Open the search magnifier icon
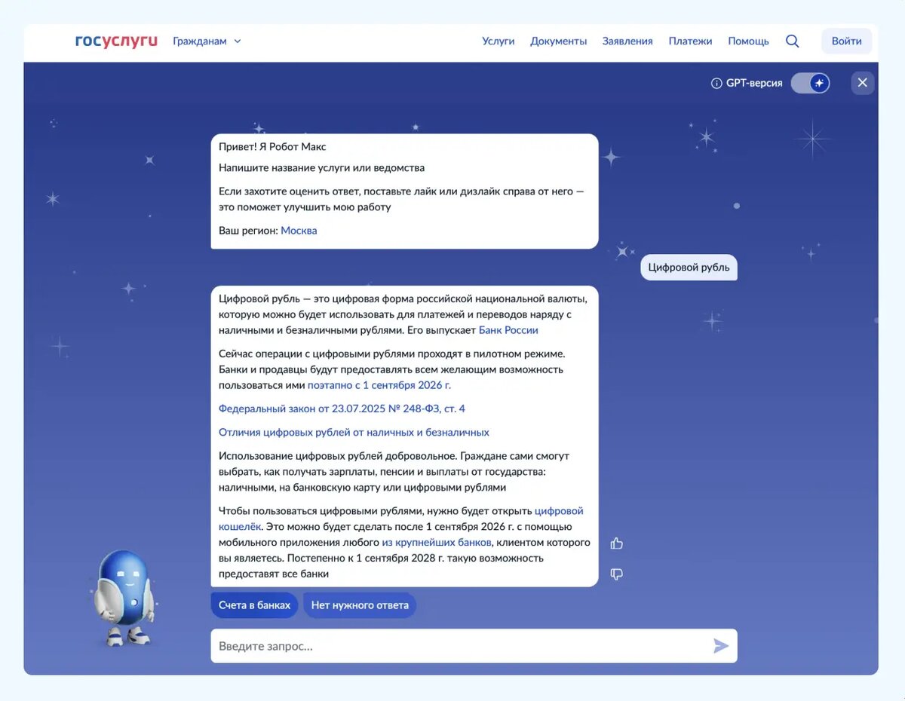This screenshot has width=905, height=701. (x=792, y=41)
